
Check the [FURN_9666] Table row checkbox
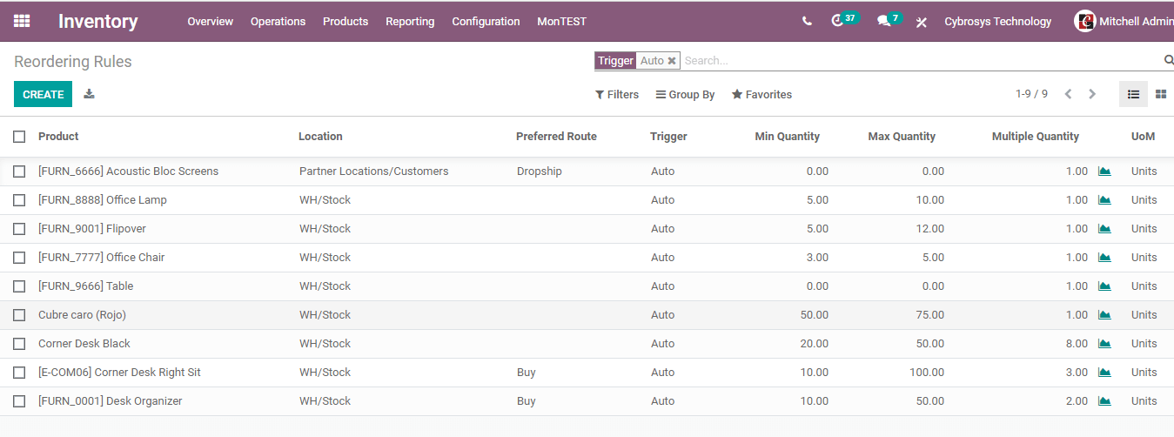pos(19,286)
